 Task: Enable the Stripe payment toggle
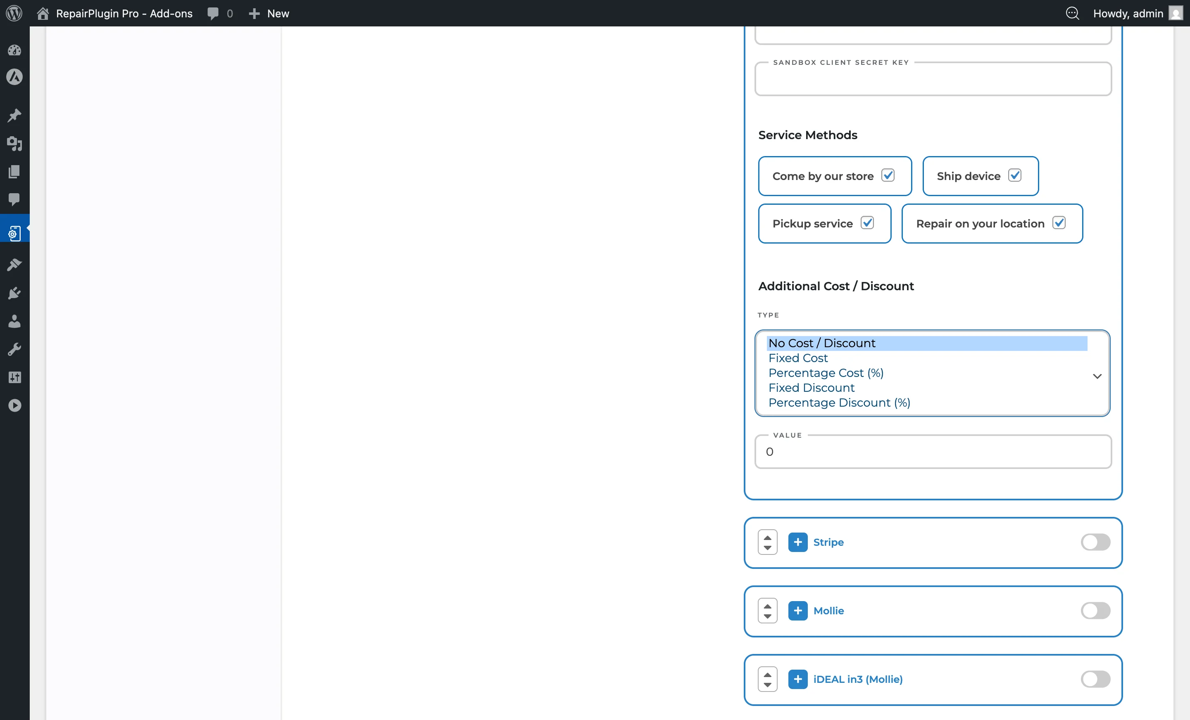pyautogui.click(x=1095, y=542)
